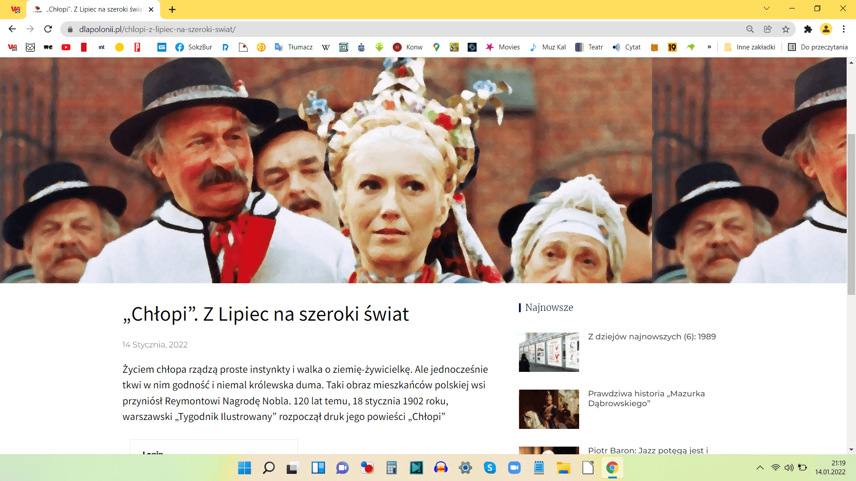The width and height of the screenshot is (856, 481).
Task: Show hidden system tray icons
Action: point(760,468)
